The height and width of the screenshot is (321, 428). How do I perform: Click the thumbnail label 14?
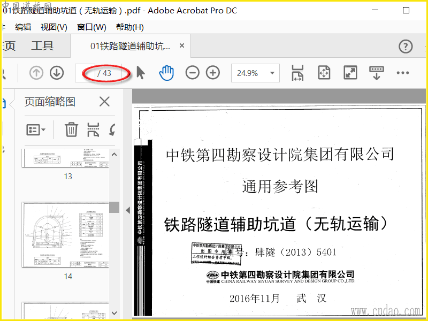(x=68, y=277)
